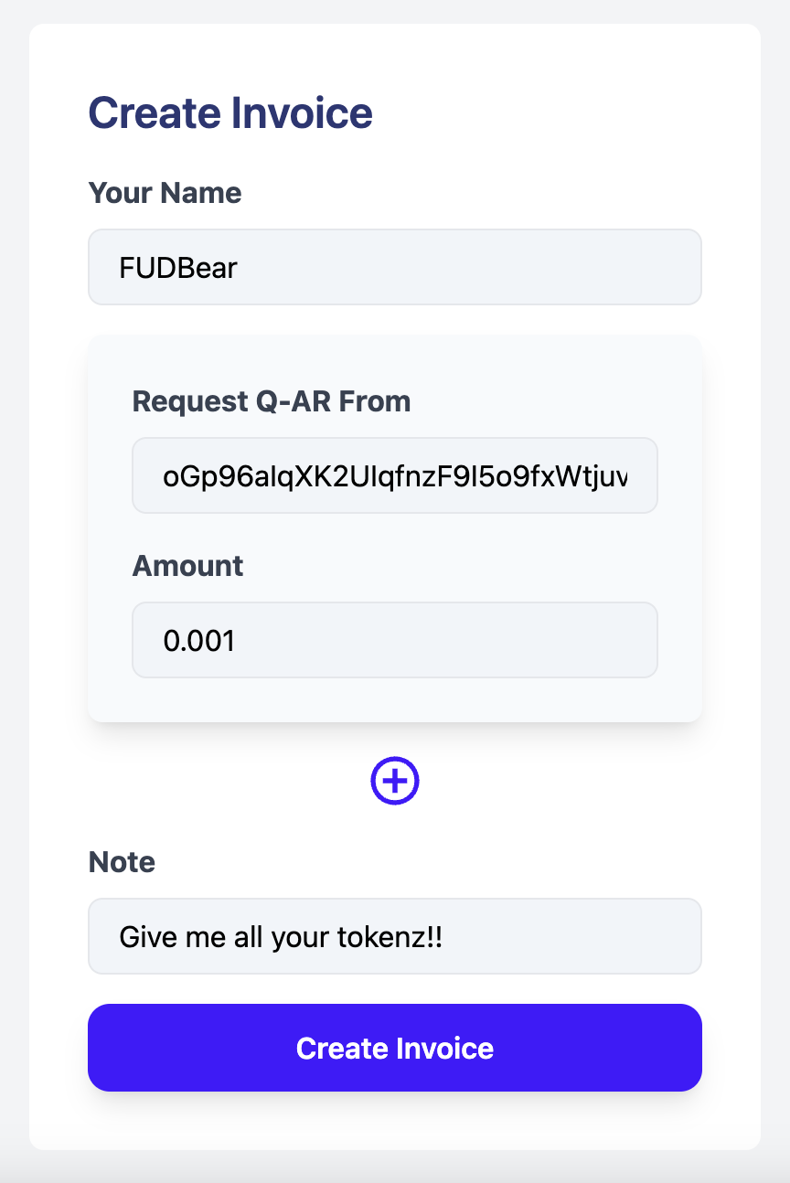The image size is (790, 1183).
Task: Add another recipient using the blue plus icon
Action: pyautogui.click(x=395, y=782)
